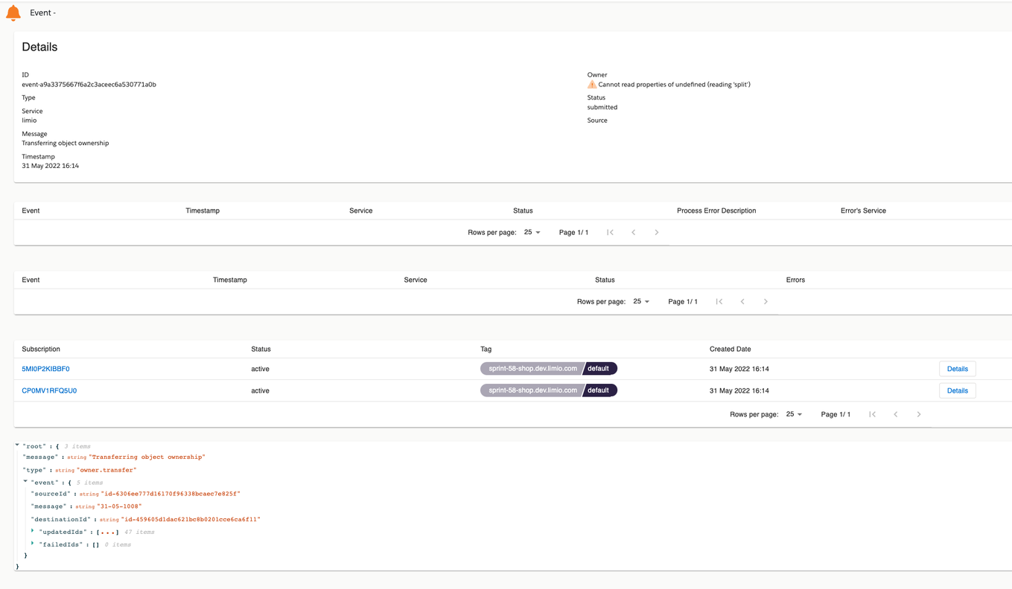Go to first page in first events table
The height and width of the screenshot is (589, 1012).
click(610, 233)
